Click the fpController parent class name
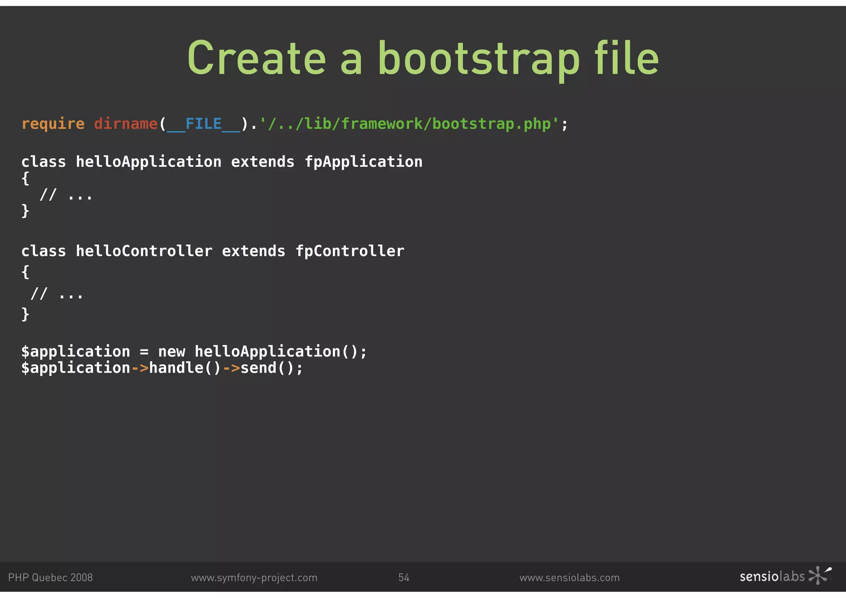Screen dimensions: 846x598 pos(350,251)
